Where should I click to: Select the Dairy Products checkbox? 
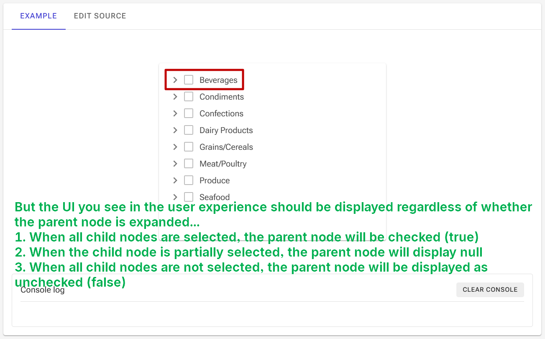[x=189, y=130]
